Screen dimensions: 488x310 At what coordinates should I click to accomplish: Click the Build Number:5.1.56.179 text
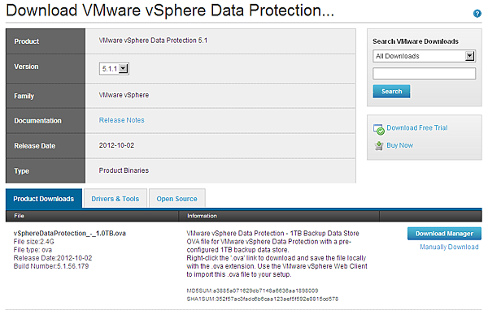coord(51,266)
